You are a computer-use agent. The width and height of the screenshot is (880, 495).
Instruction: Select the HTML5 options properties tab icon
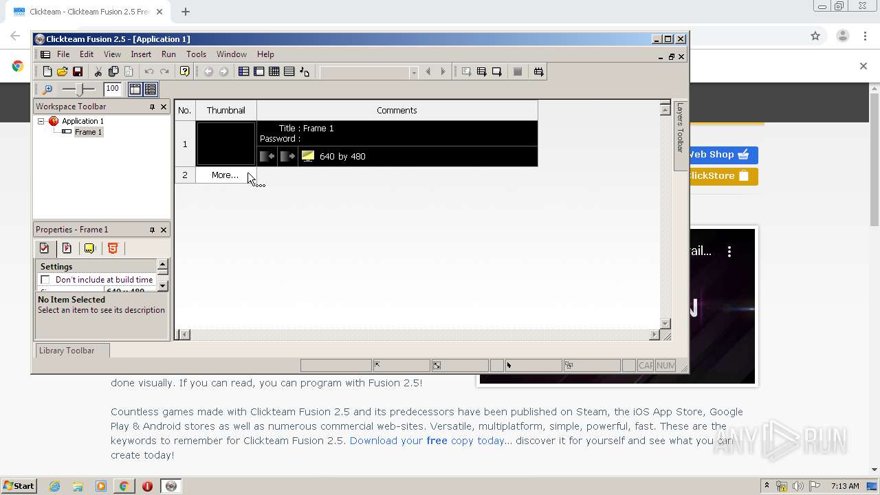(x=113, y=248)
